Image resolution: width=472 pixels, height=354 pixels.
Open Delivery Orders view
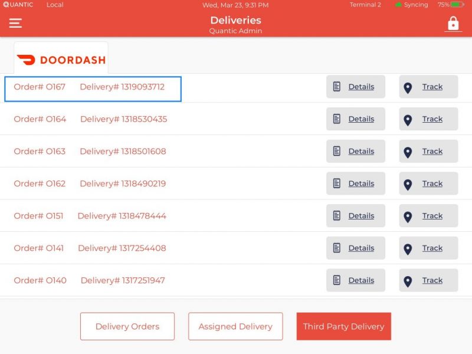(127, 326)
